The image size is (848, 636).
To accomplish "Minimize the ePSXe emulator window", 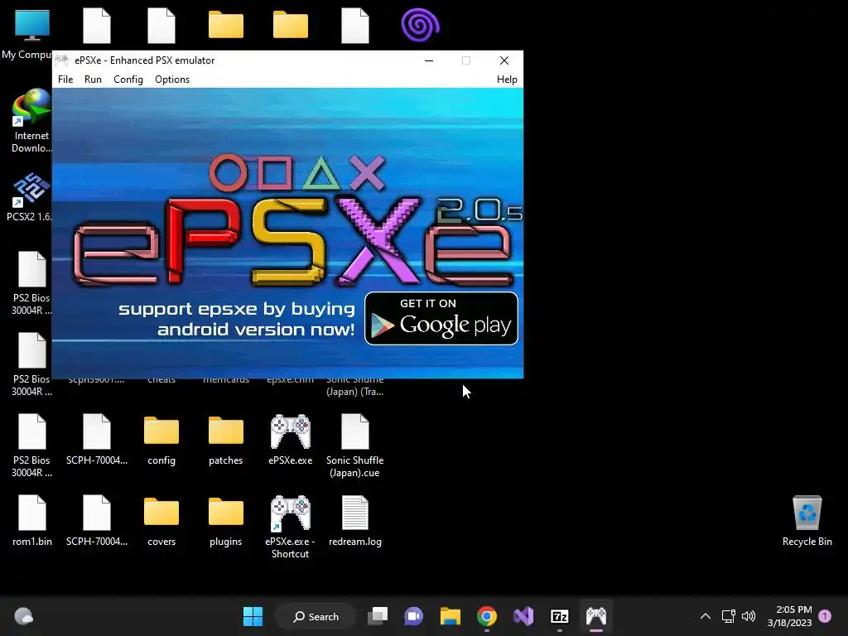I will [x=429, y=60].
